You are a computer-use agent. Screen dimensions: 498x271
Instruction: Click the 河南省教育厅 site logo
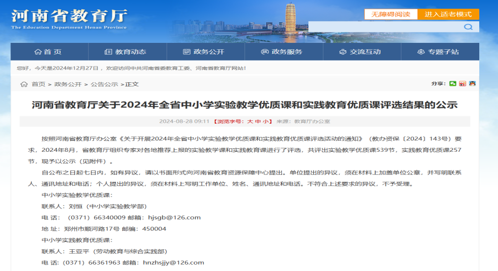69,18
